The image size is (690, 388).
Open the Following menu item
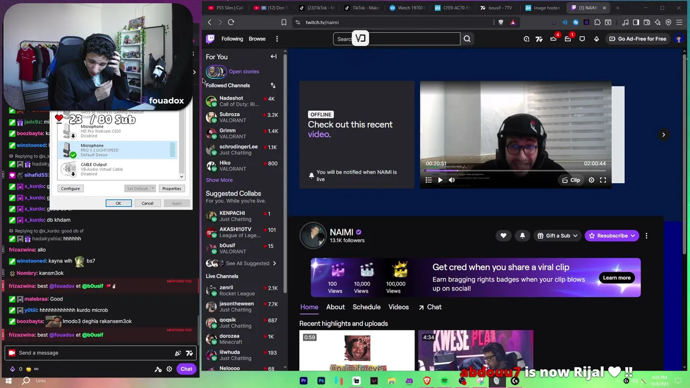[232, 39]
